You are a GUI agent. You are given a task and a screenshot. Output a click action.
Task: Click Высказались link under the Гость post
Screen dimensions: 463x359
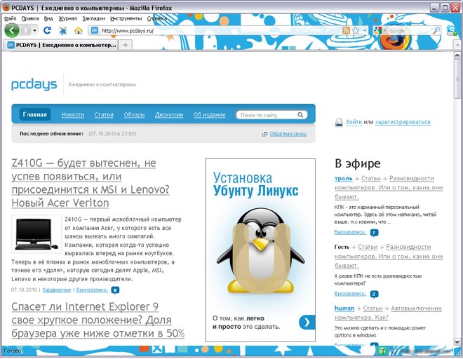(x=350, y=294)
